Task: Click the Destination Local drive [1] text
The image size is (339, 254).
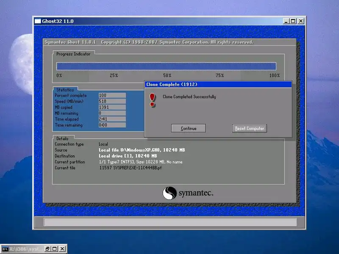Action: pyautogui.click(x=128, y=156)
